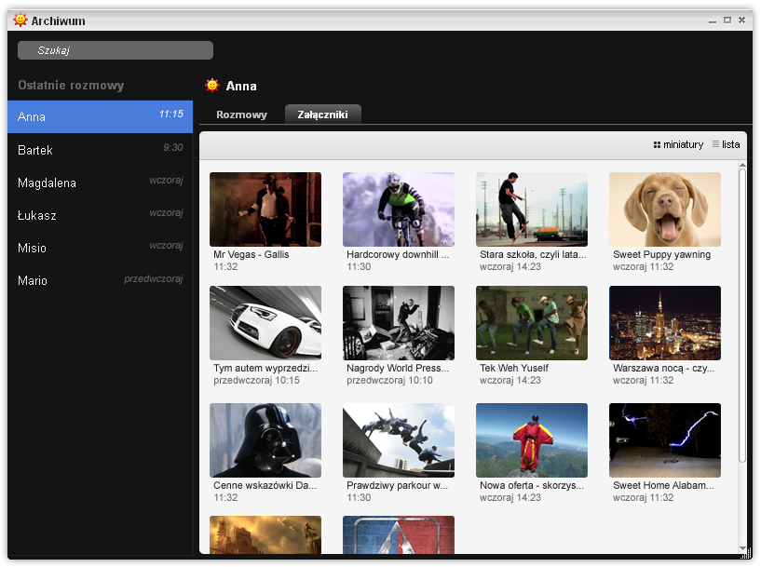
Task: Click the sun avatar icon beside Anna heading
Action: coord(212,86)
